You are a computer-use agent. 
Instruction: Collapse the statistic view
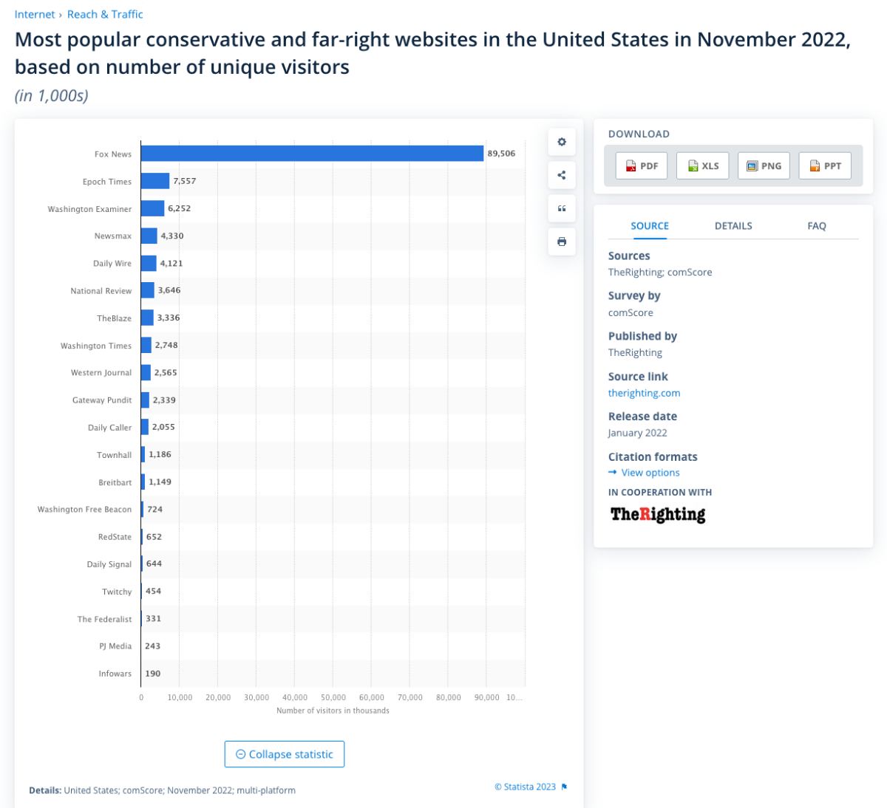285,754
